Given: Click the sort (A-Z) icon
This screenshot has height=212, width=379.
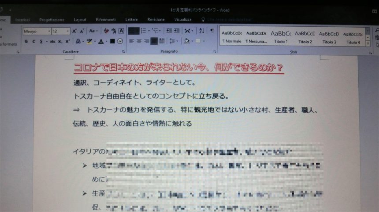Looking at the screenshot, I should click(x=201, y=31).
